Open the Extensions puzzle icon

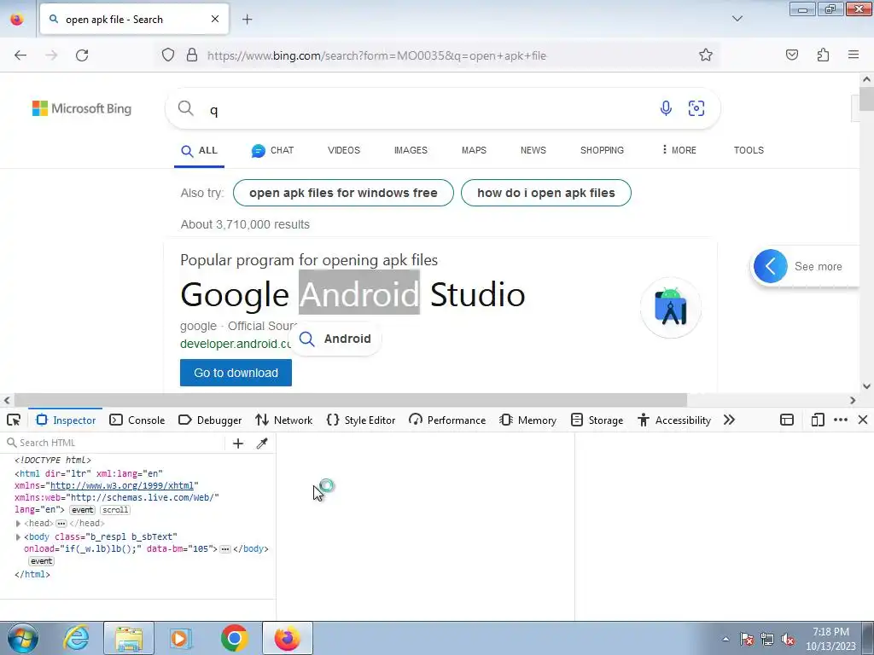point(823,55)
